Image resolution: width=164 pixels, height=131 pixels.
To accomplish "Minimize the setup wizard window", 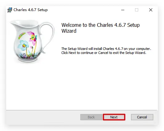I will [x=123, y=10].
